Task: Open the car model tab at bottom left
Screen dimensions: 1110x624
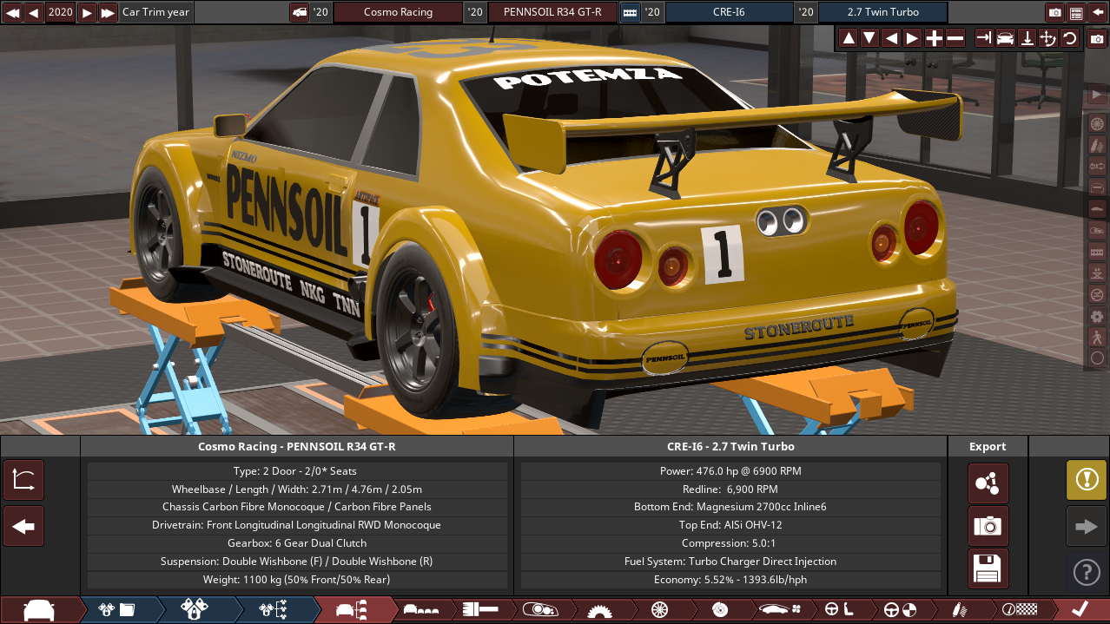Action: [39, 610]
